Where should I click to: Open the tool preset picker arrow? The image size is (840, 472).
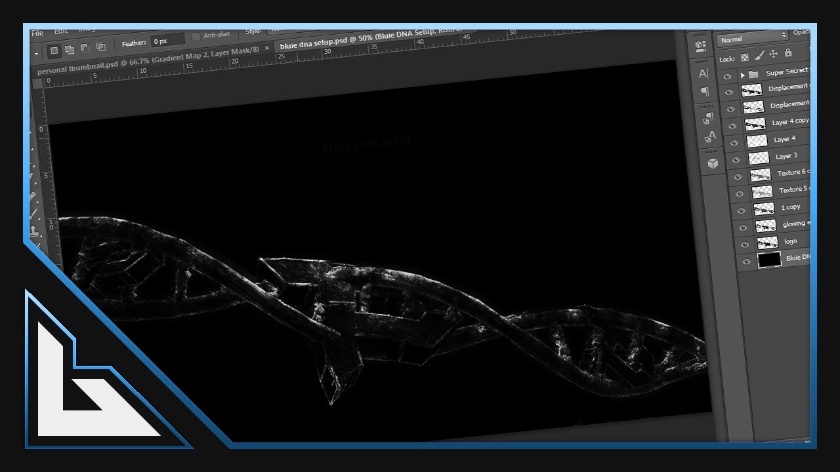click(35, 52)
